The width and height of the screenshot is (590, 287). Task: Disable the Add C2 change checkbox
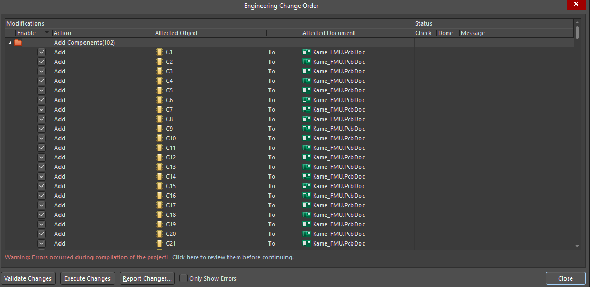point(41,62)
